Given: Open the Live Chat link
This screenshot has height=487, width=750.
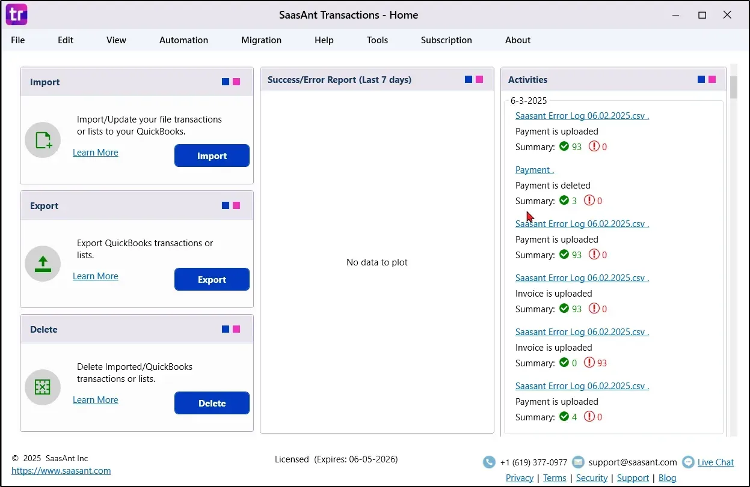Looking at the screenshot, I should [x=716, y=462].
